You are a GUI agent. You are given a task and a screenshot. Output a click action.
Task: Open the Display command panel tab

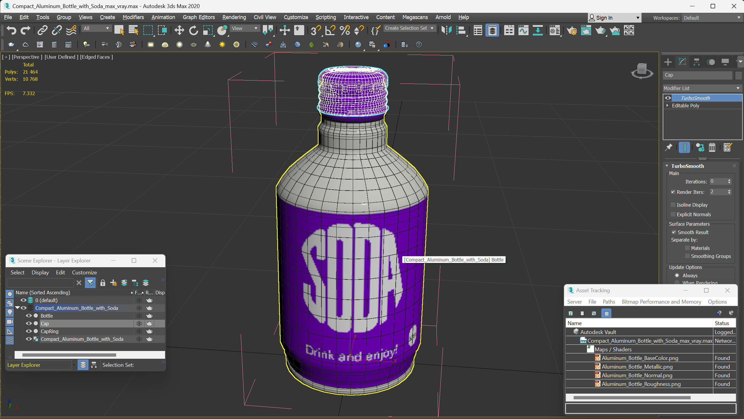725,62
